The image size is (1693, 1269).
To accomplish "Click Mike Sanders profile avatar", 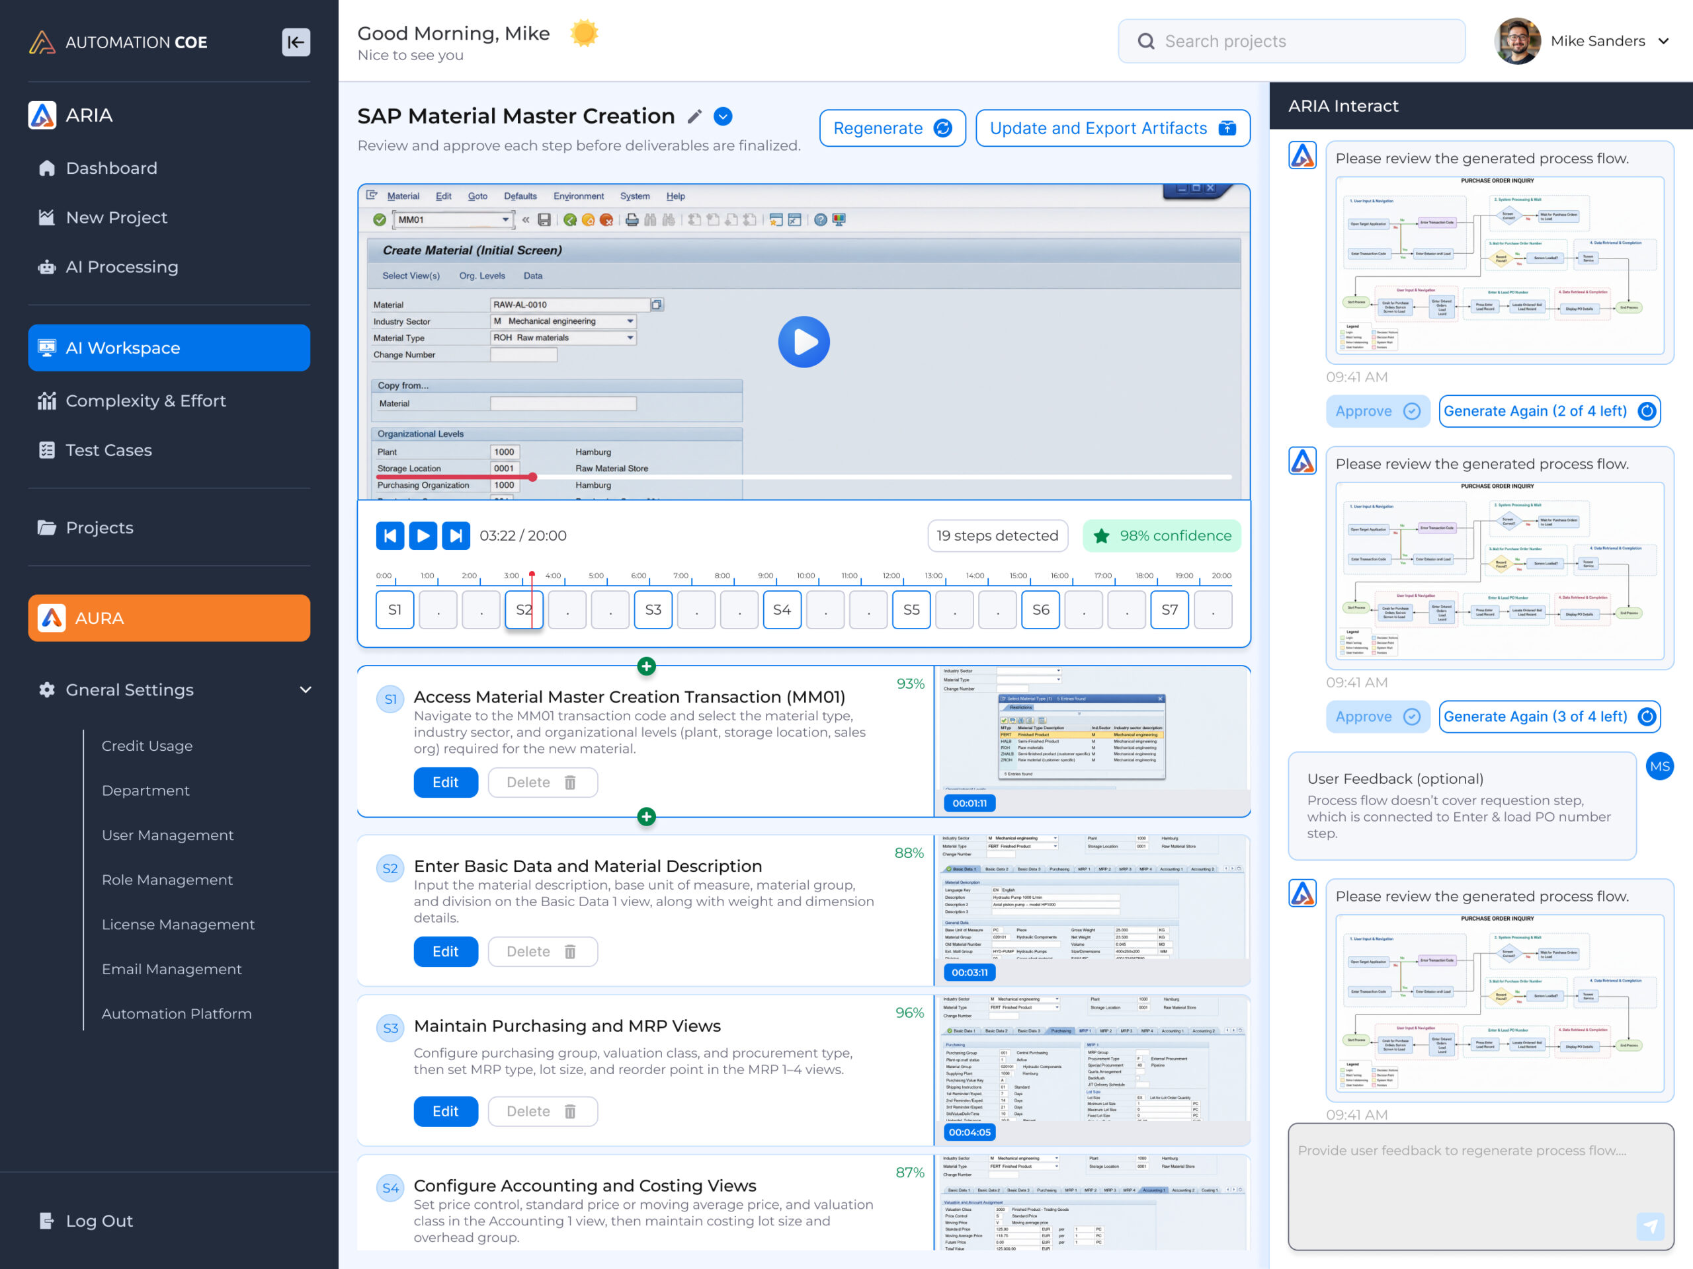I will [1516, 41].
